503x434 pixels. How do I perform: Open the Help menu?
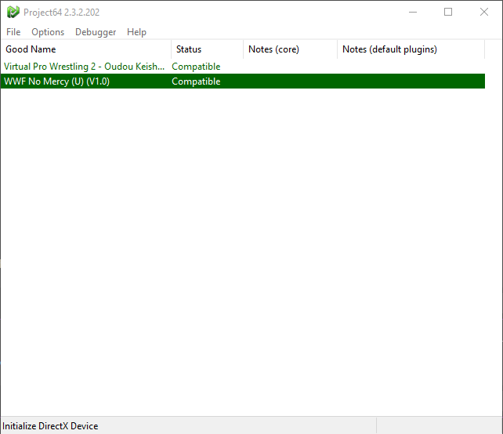coord(136,32)
